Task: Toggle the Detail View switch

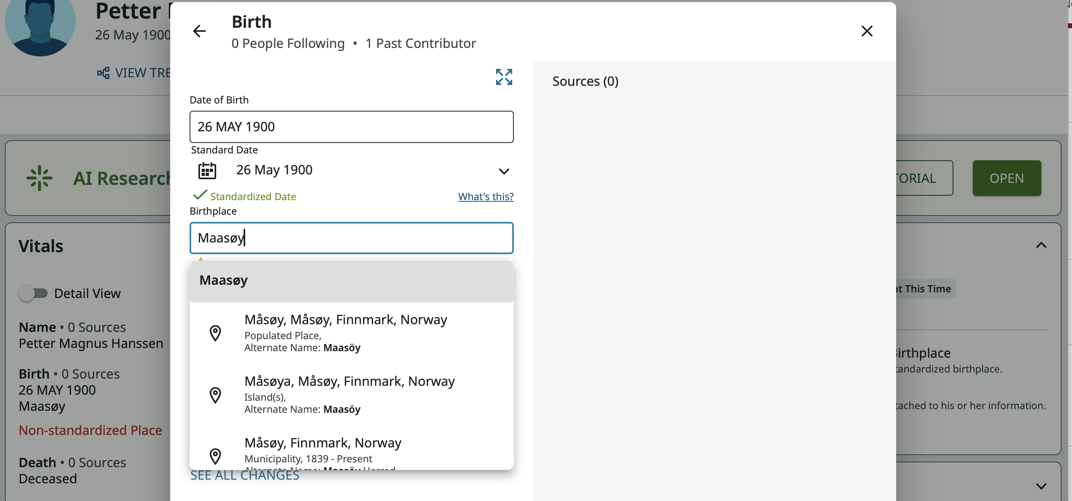Action: point(33,293)
